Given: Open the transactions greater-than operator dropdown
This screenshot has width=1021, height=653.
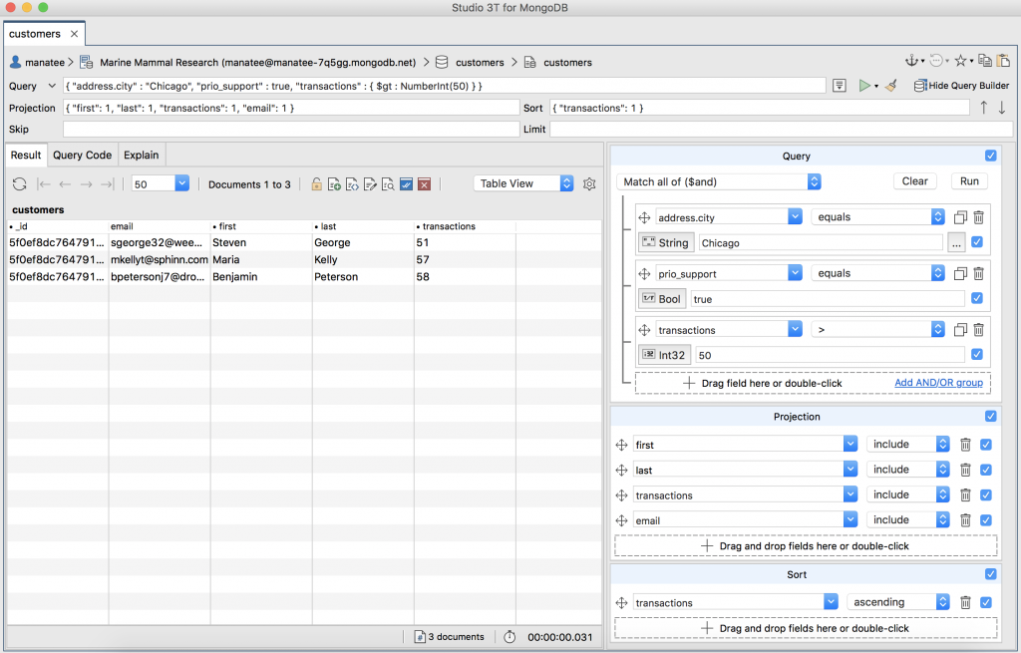Looking at the screenshot, I should [x=877, y=330].
